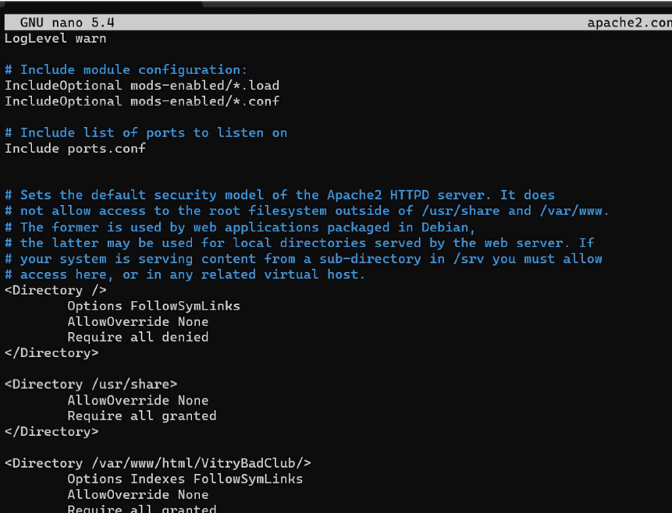Click the mods-enabled/*.load include line

click(x=142, y=86)
